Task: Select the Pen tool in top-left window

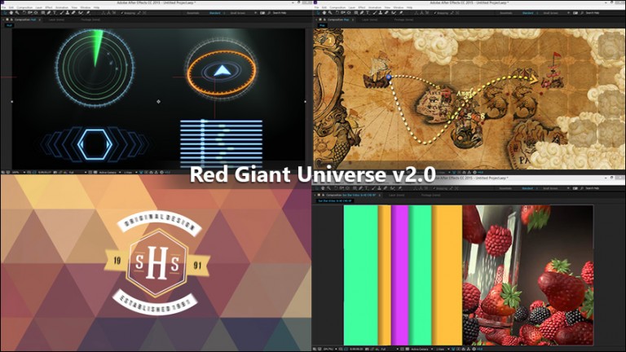Action: pyautogui.click(x=48, y=13)
